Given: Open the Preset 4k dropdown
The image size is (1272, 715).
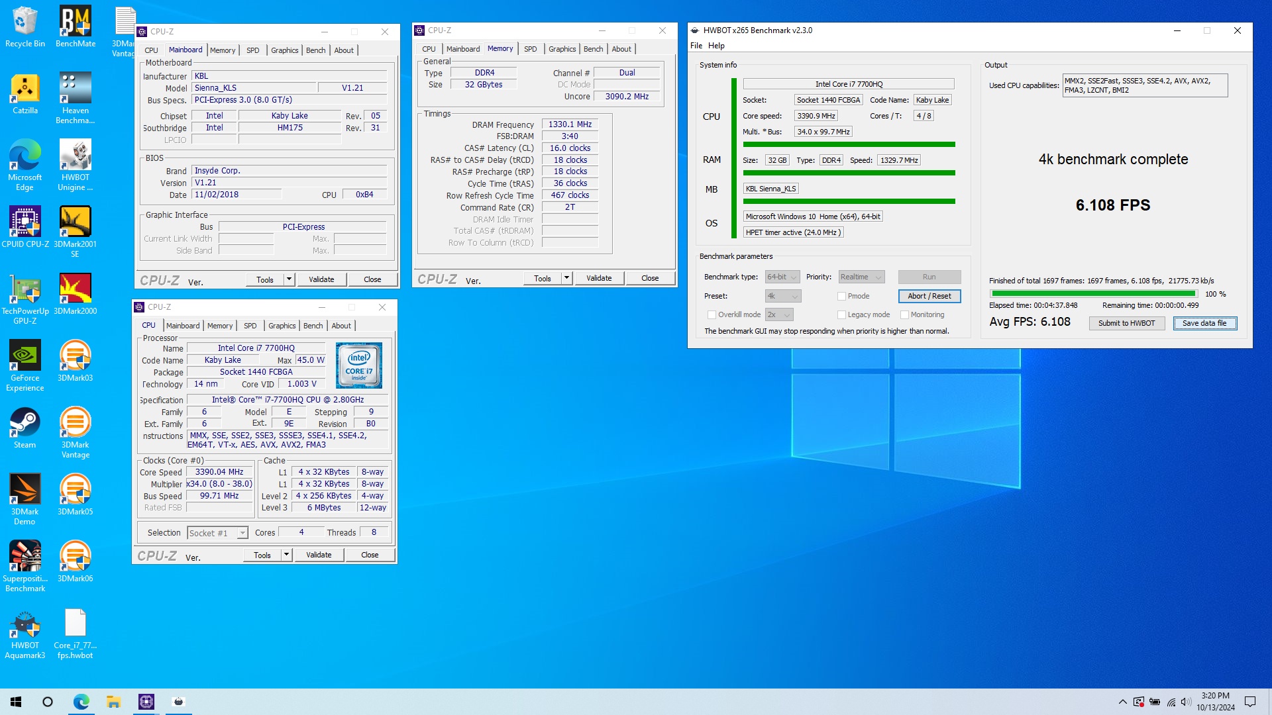Looking at the screenshot, I should [x=783, y=296].
